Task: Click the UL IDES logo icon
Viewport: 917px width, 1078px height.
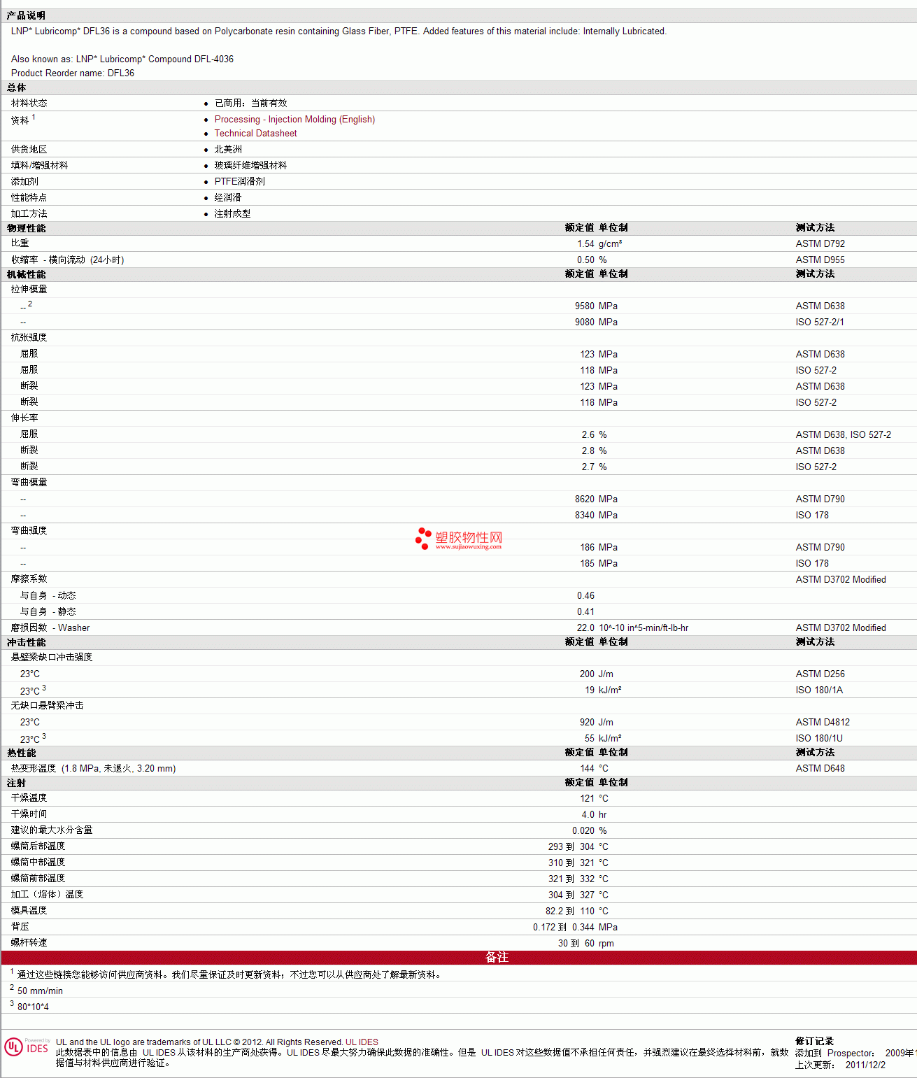Action: (27, 1047)
